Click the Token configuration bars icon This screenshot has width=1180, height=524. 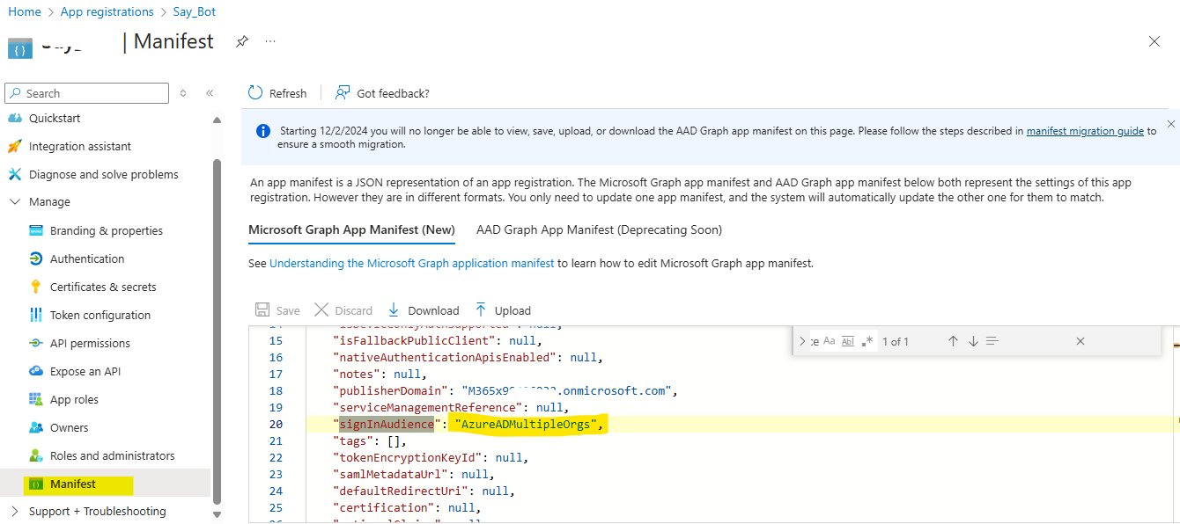pyautogui.click(x=36, y=315)
